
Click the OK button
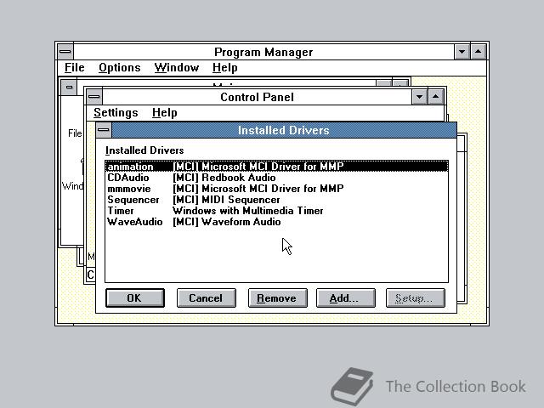(x=135, y=298)
